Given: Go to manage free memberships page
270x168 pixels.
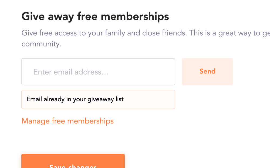Looking at the screenshot, I should 67,121.
